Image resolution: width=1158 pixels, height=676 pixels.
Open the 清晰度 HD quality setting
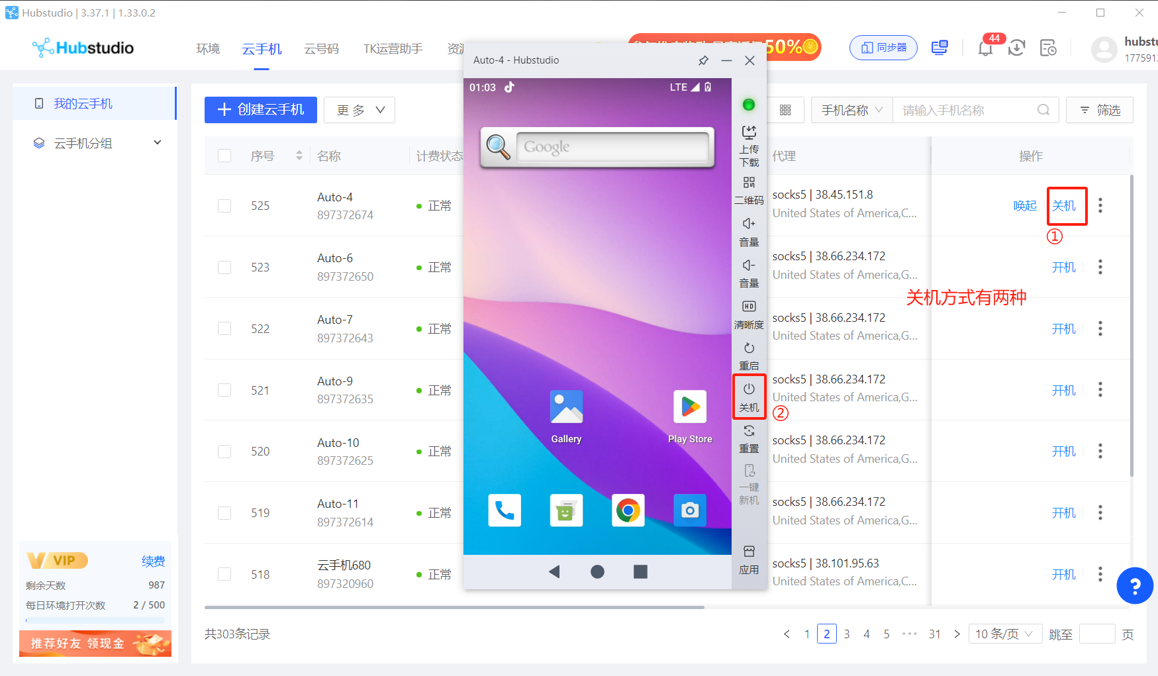coord(749,314)
